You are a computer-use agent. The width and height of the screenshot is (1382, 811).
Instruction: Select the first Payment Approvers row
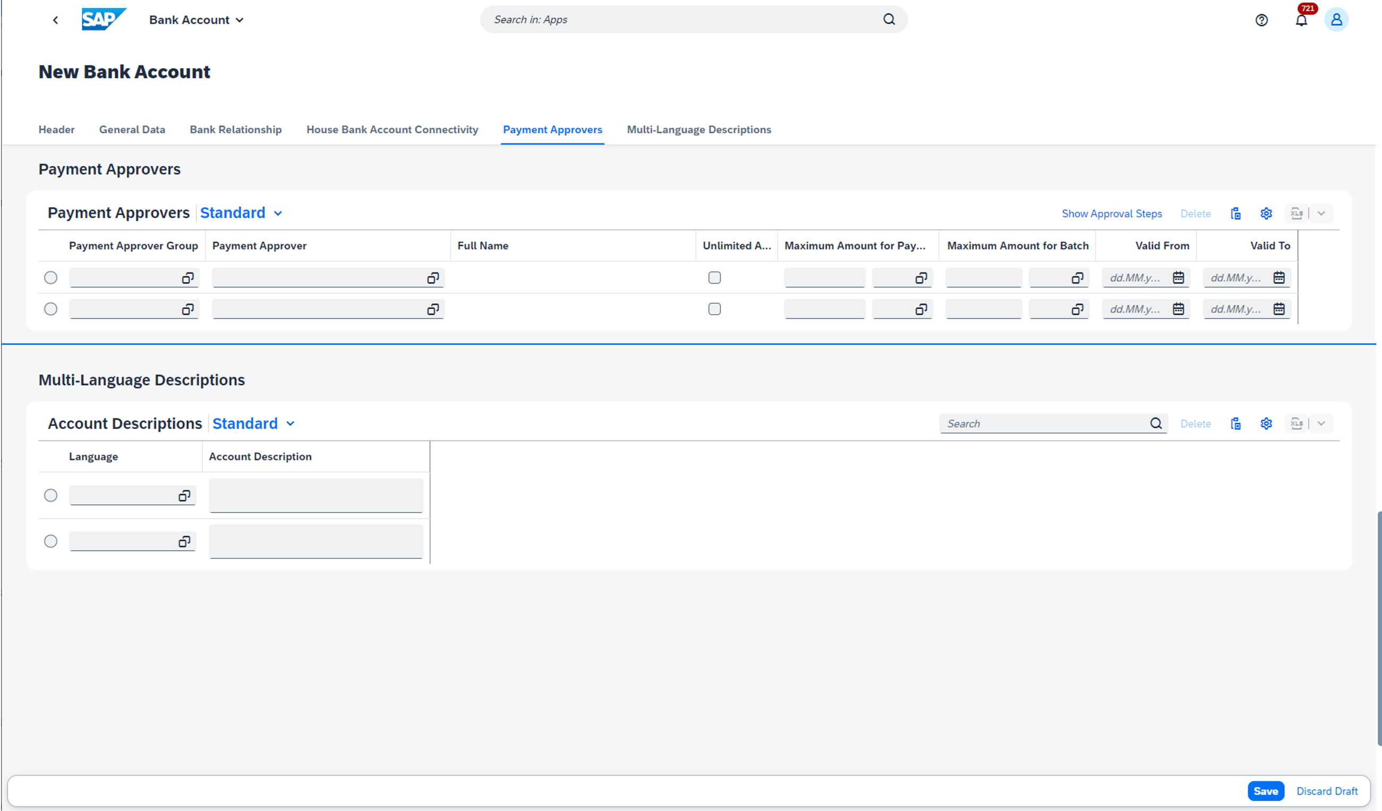[50, 277]
